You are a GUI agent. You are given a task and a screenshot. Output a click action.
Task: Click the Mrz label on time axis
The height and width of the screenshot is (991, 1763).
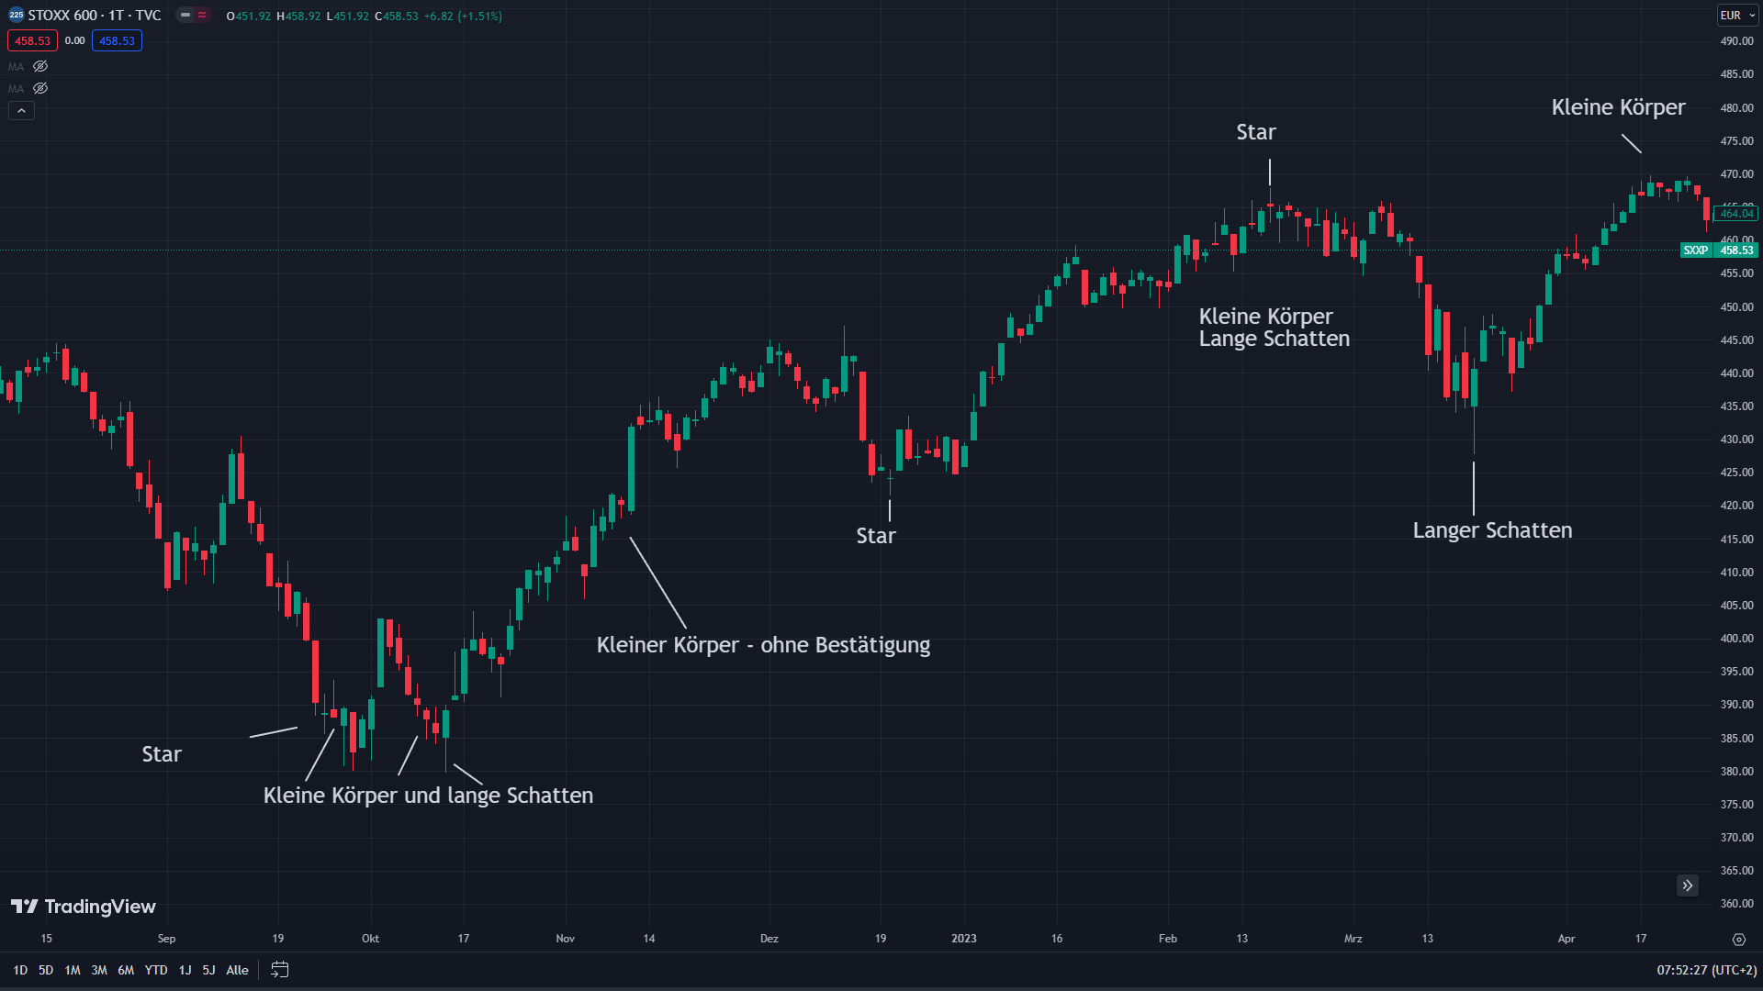click(x=1353, y=939)
